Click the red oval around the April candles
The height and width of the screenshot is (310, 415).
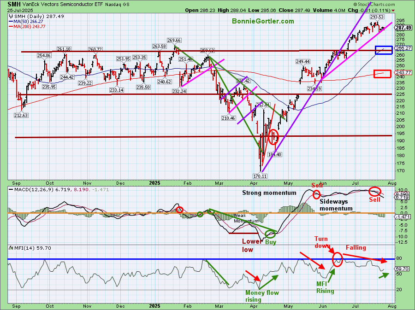point(273,137)
